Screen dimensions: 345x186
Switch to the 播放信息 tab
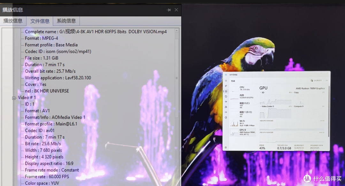[x=13, y=21]
